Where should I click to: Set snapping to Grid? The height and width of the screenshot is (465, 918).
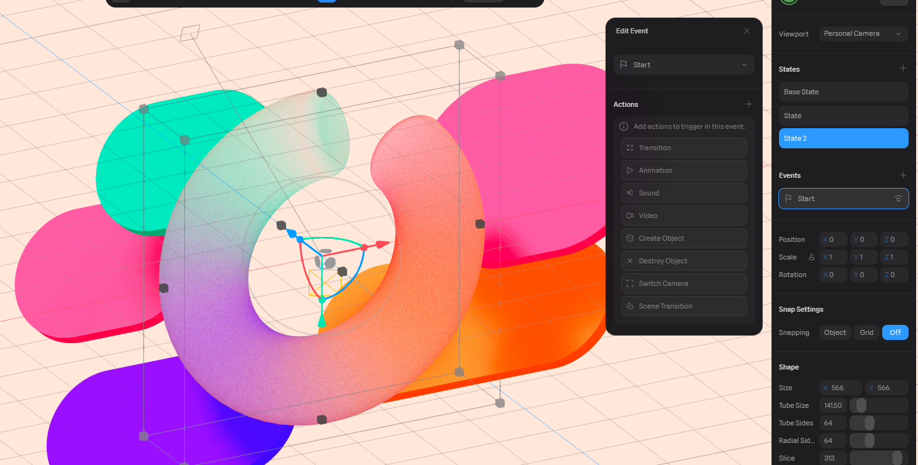click(x=866, y=332)
